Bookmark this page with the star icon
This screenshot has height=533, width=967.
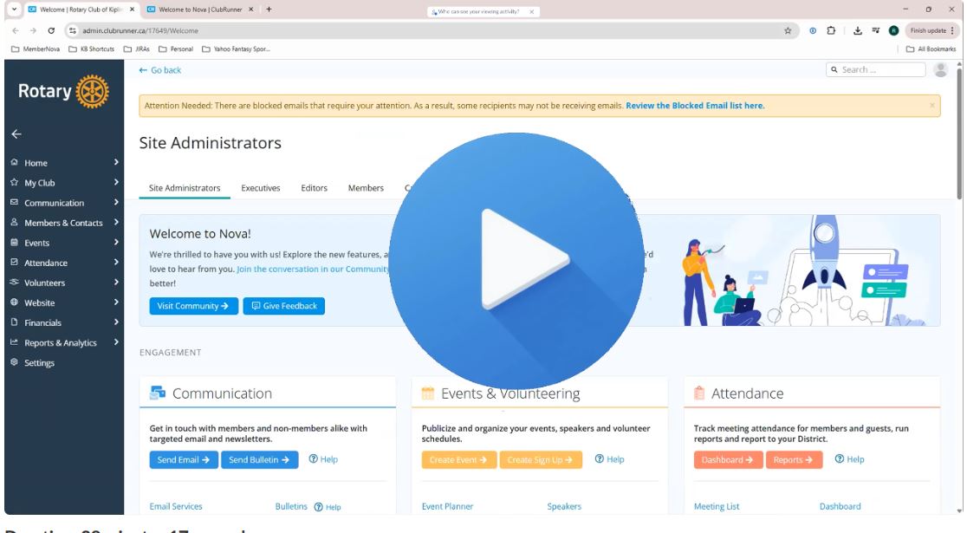[788, 30]
